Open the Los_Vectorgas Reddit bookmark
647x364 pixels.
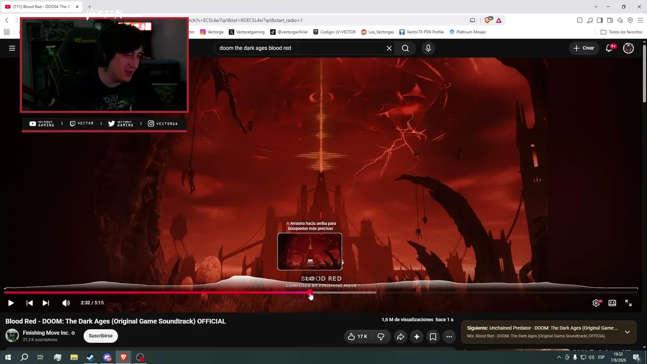378,32
